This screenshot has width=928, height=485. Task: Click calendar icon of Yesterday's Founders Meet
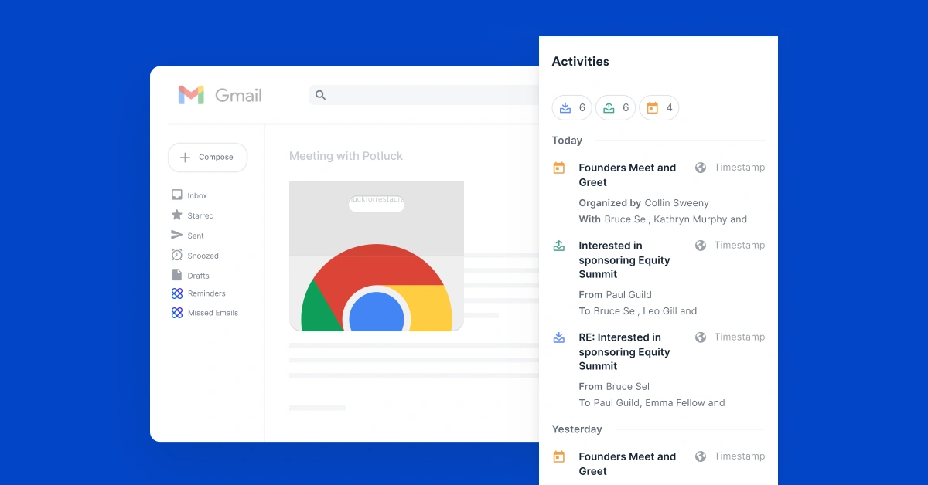pyautogui.click(x=559, y=456)
